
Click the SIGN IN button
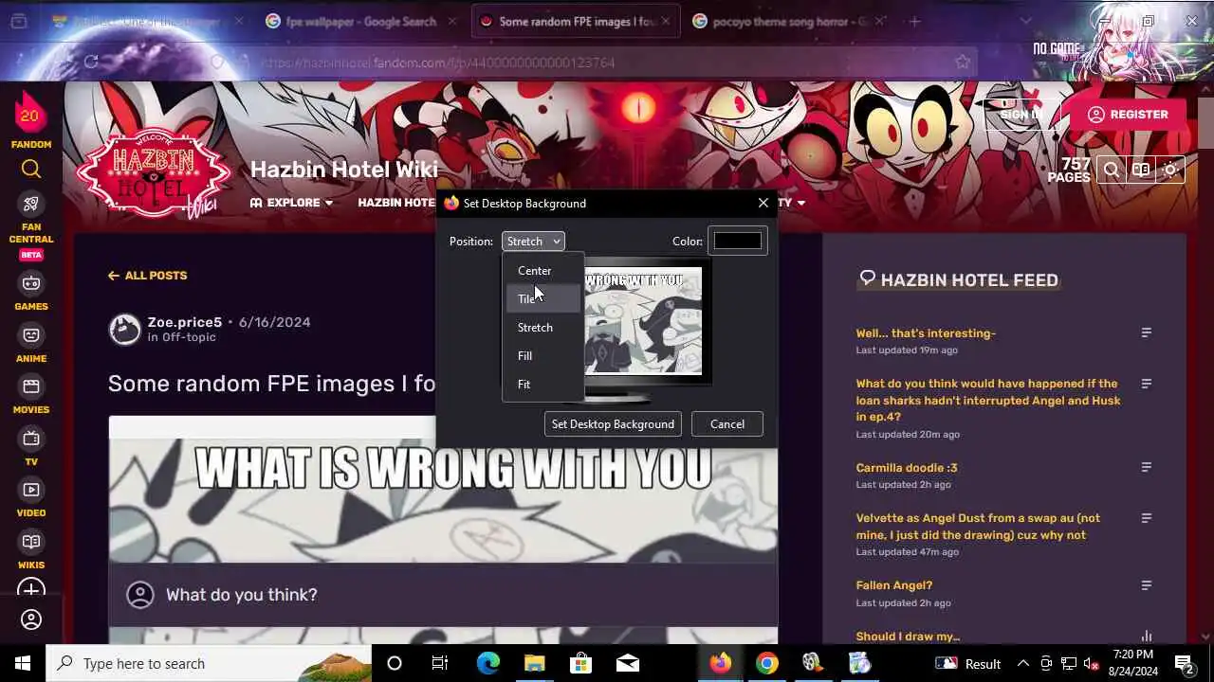pyautogui.click(x=1021, y=115)
